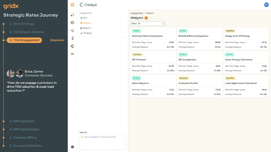Click the Theming pencil icon
The width and height of the screenshot is (271, 152).
(81, 33)
